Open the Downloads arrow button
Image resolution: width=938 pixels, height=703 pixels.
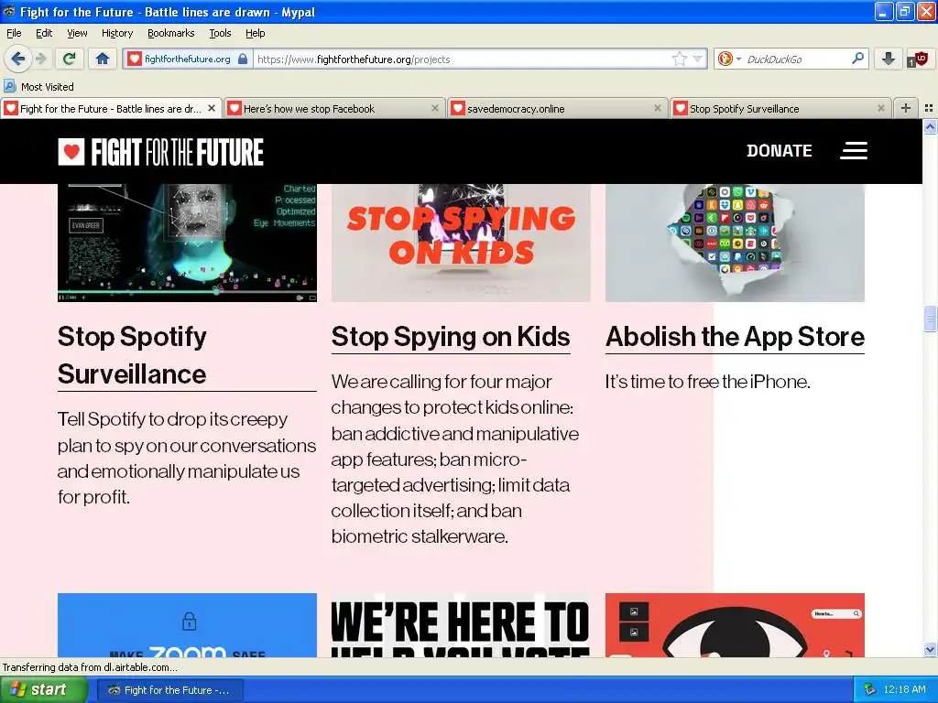889,59
